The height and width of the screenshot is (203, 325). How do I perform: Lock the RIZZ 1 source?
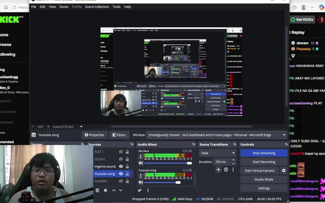[x=127, y=152]
